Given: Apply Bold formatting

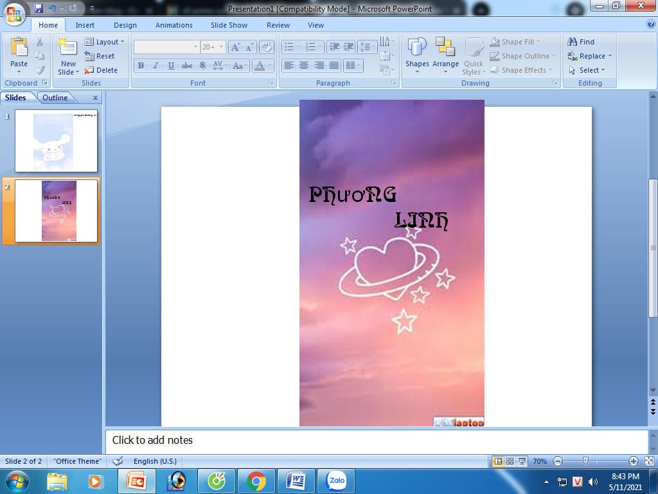Looking at the screenshot, I should [x=141, y=66].
